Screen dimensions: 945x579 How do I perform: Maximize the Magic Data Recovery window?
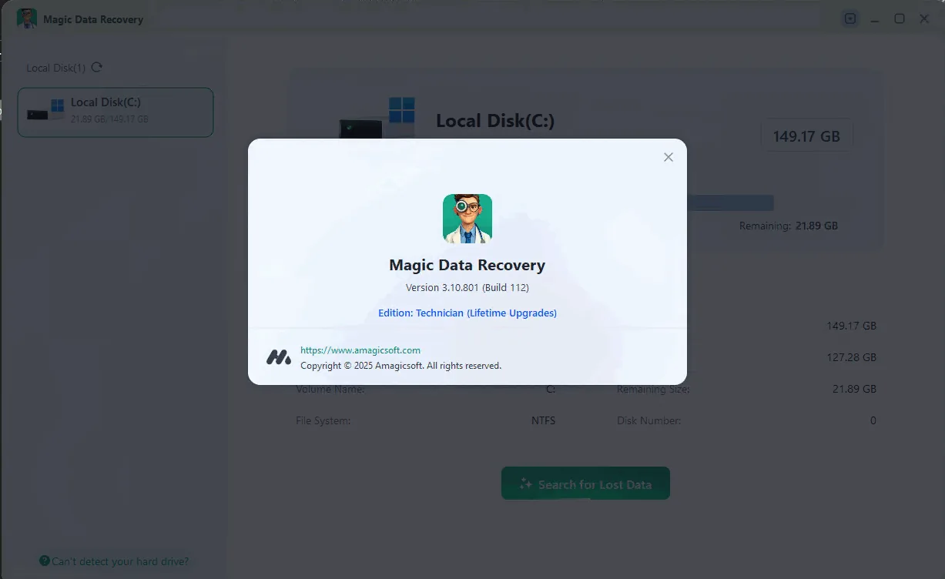tap(900, 18)
